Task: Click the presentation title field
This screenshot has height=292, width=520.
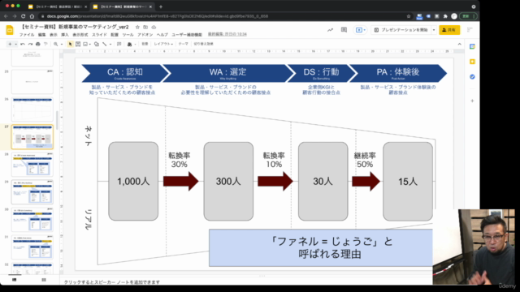Action: tap(76, 27)
